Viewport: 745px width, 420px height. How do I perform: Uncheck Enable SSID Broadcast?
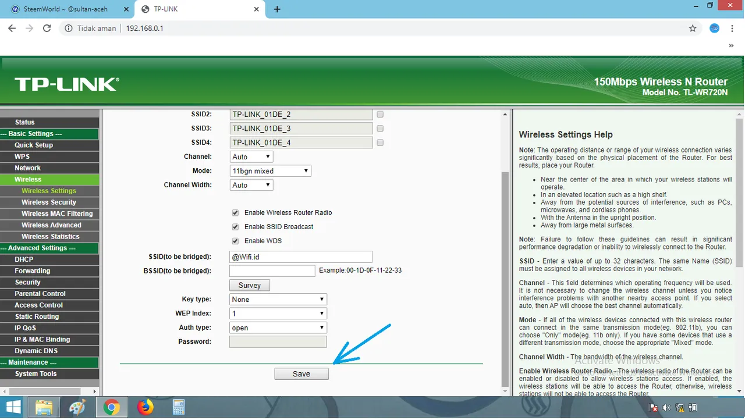click(x=235, y=227)
